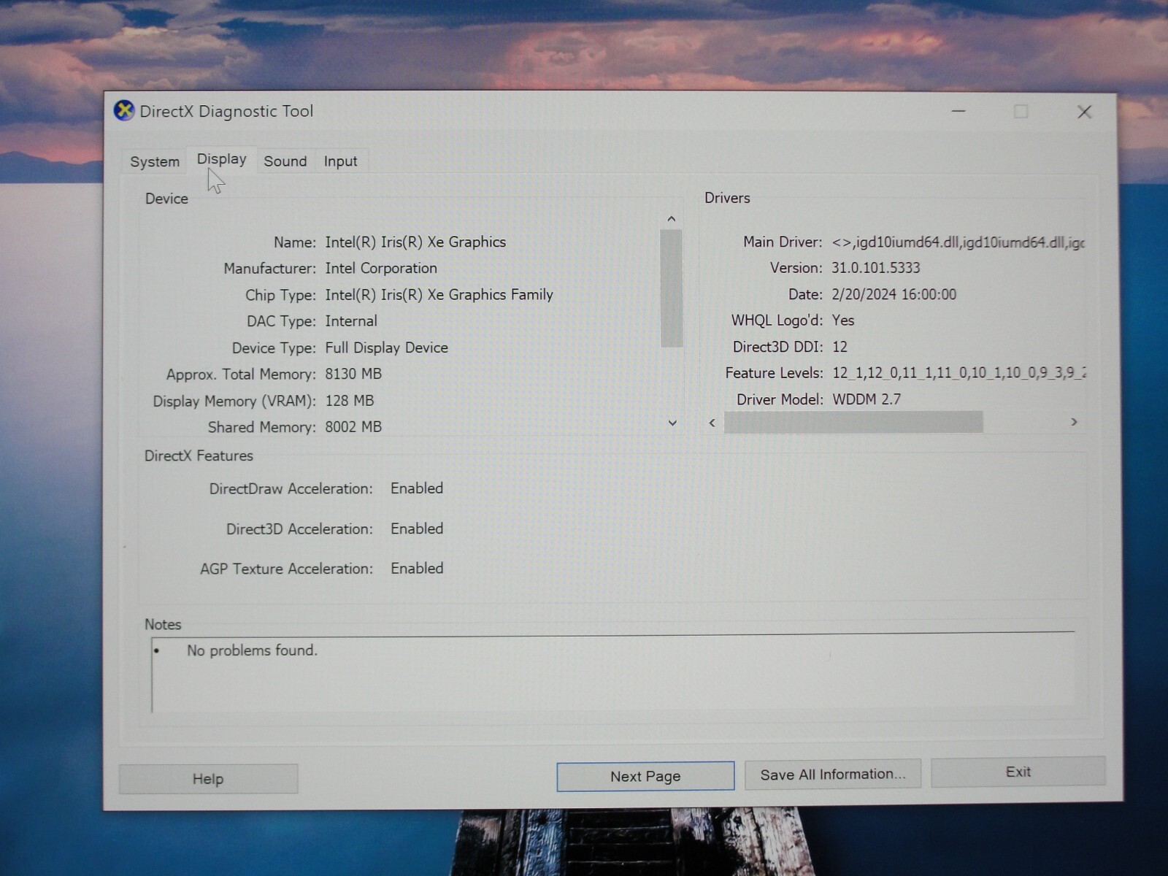Click the 'Full Display Device' value

click(386, 347)
